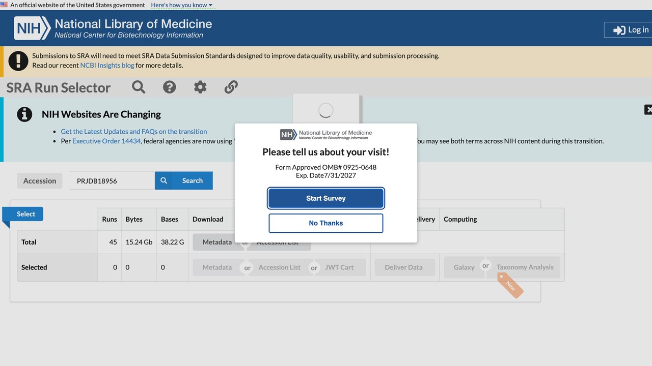The height and width of the screenshot is (366, 652).
Task: Click the "Total" row label
Action: coord(29,242)
